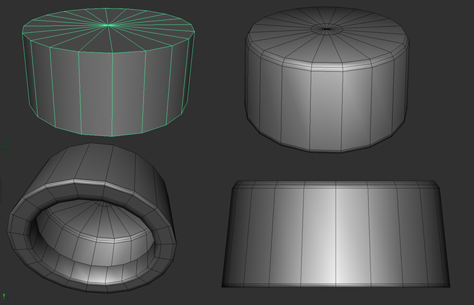The height and width of the screenshot is (305, 474).
Task: Select the center pole vertex on beveled cylinder top
Action: point(327,29)
